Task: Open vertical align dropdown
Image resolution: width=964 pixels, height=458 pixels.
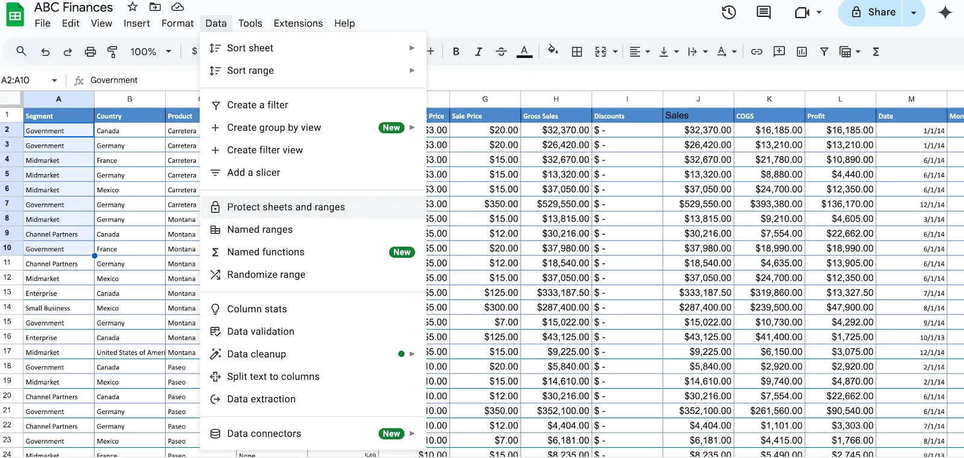Action: coord(669,52)
